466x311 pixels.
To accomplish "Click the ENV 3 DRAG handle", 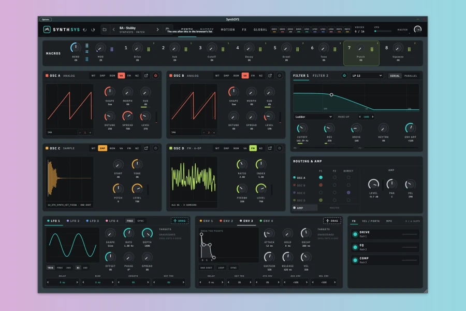I will (x=332, y=221).
